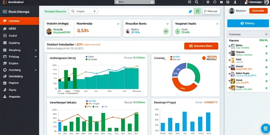Expand the Roobrng sidebar section
The image size is (270, 135).
tap(36, 50)
